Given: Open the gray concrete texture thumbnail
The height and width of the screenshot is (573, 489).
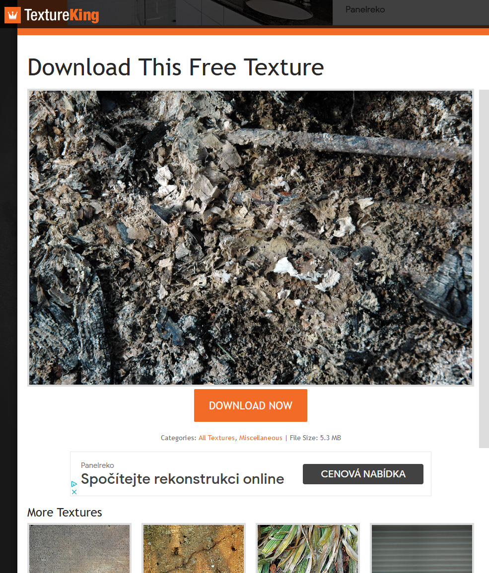Looking at the screenshot, I should 79,548.
